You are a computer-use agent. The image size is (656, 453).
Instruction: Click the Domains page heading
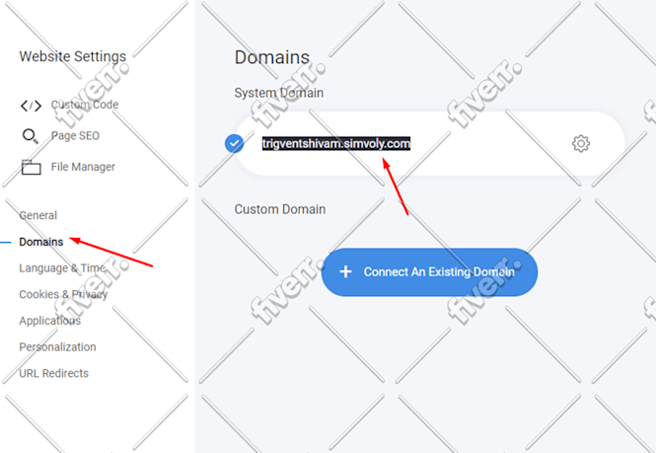click(272, 57)
